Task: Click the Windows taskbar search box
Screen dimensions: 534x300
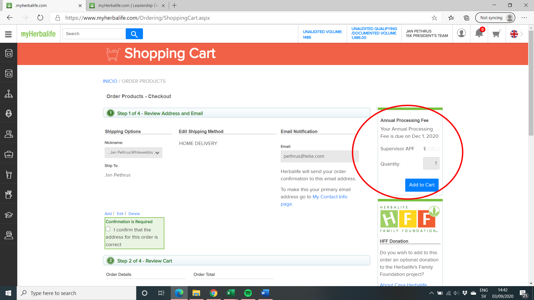Action: tap(76, 293)
